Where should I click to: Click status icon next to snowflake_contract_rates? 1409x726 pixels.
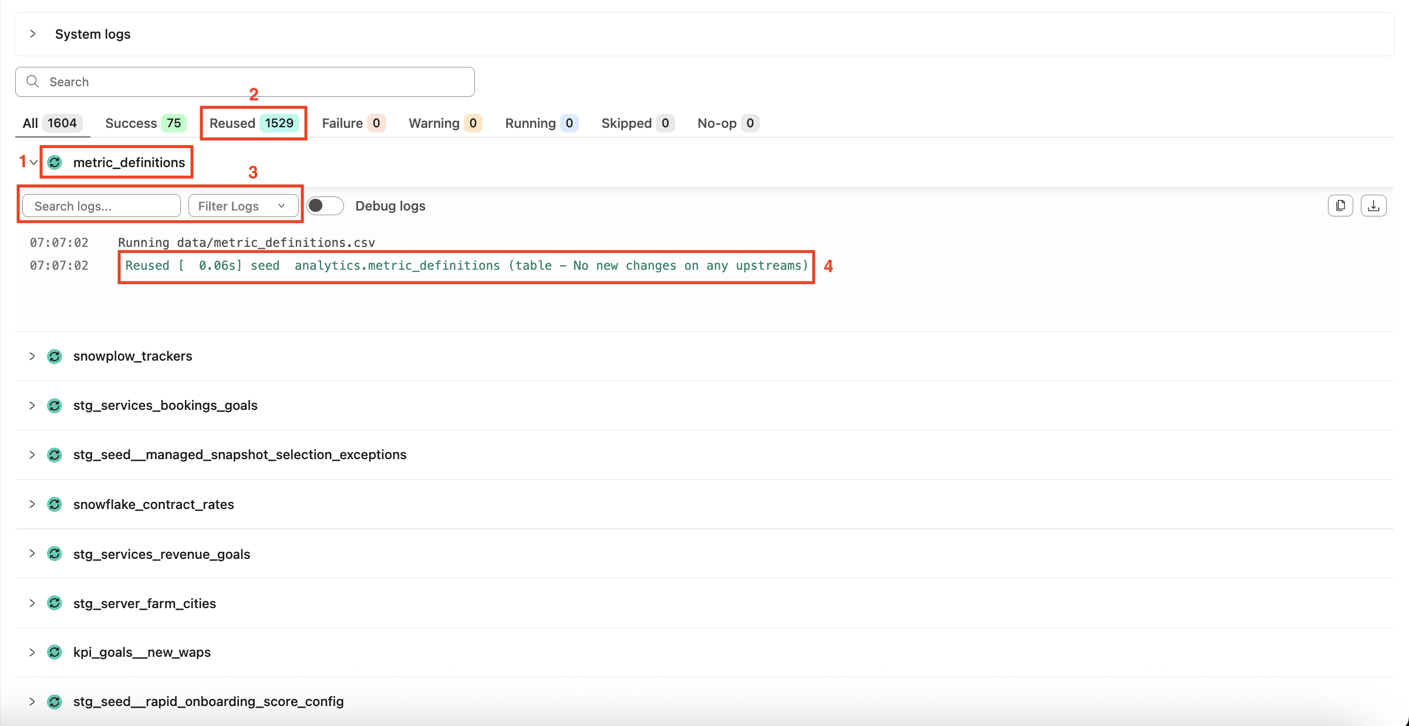pos(55,504)
